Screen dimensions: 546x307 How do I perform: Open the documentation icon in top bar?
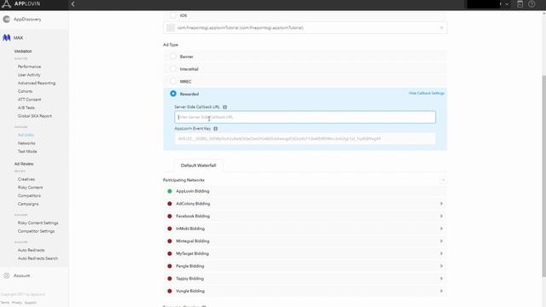tap(520, 4)
